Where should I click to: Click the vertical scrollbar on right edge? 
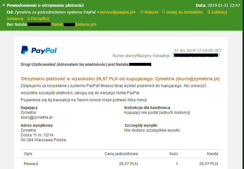243,84
